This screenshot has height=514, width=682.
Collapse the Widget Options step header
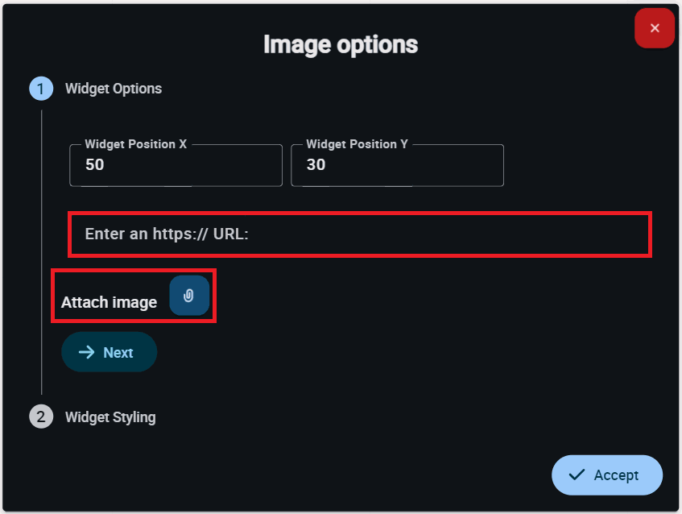tap(113, 89)
